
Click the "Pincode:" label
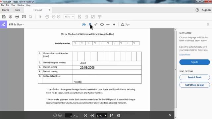click(78, 82)
